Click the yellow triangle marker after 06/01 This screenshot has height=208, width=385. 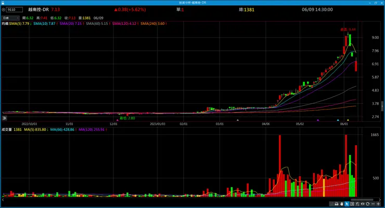pyautogui.click(x=348, y=120)
